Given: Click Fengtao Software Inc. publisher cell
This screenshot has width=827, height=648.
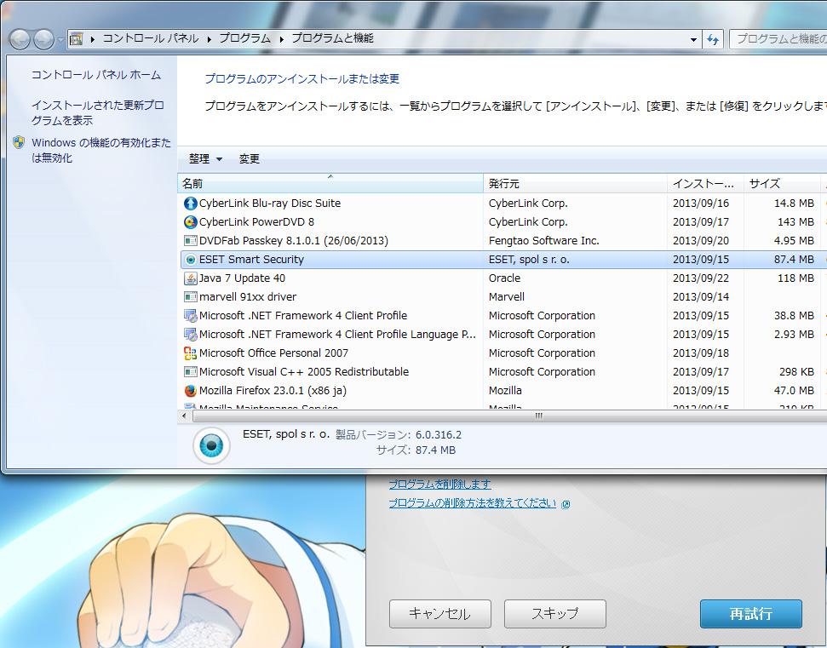Looking at the screenshot, I should tap(543, 241).
